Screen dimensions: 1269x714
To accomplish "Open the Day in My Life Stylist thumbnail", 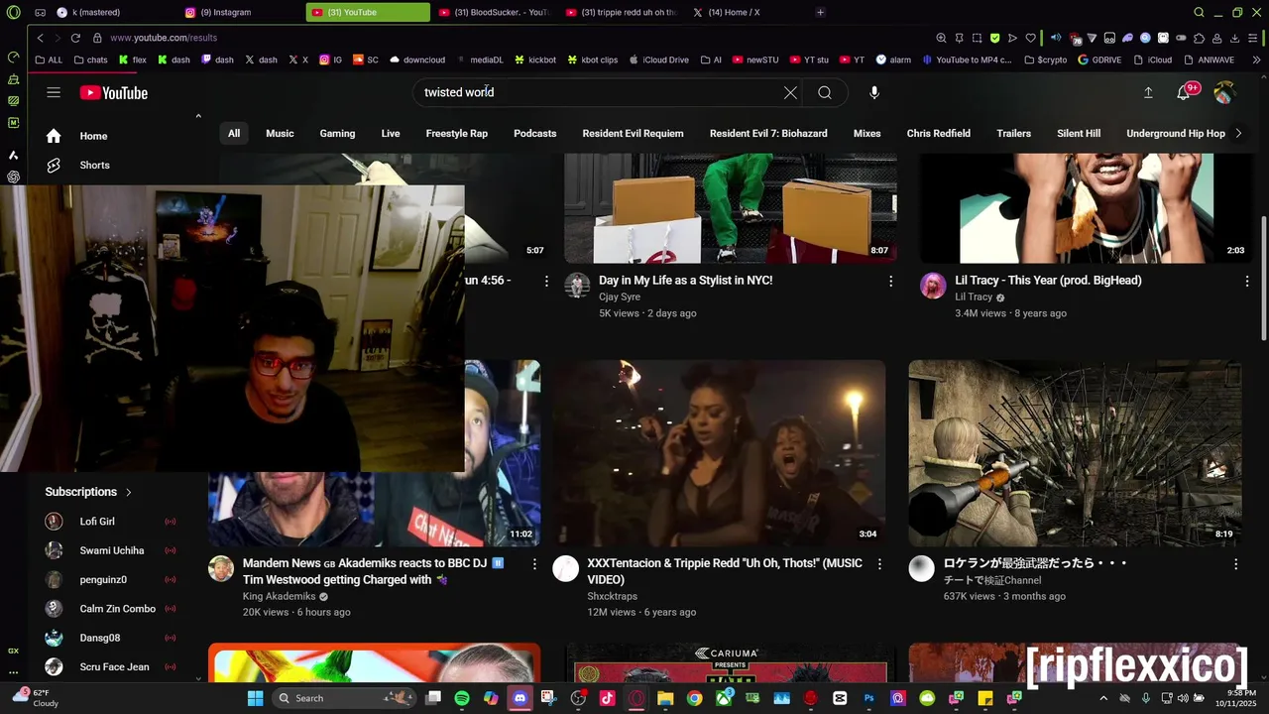I will coord(731,208).
